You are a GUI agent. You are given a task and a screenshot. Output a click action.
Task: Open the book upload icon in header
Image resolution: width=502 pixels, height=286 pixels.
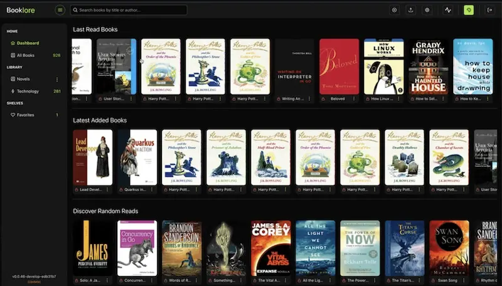411,10
